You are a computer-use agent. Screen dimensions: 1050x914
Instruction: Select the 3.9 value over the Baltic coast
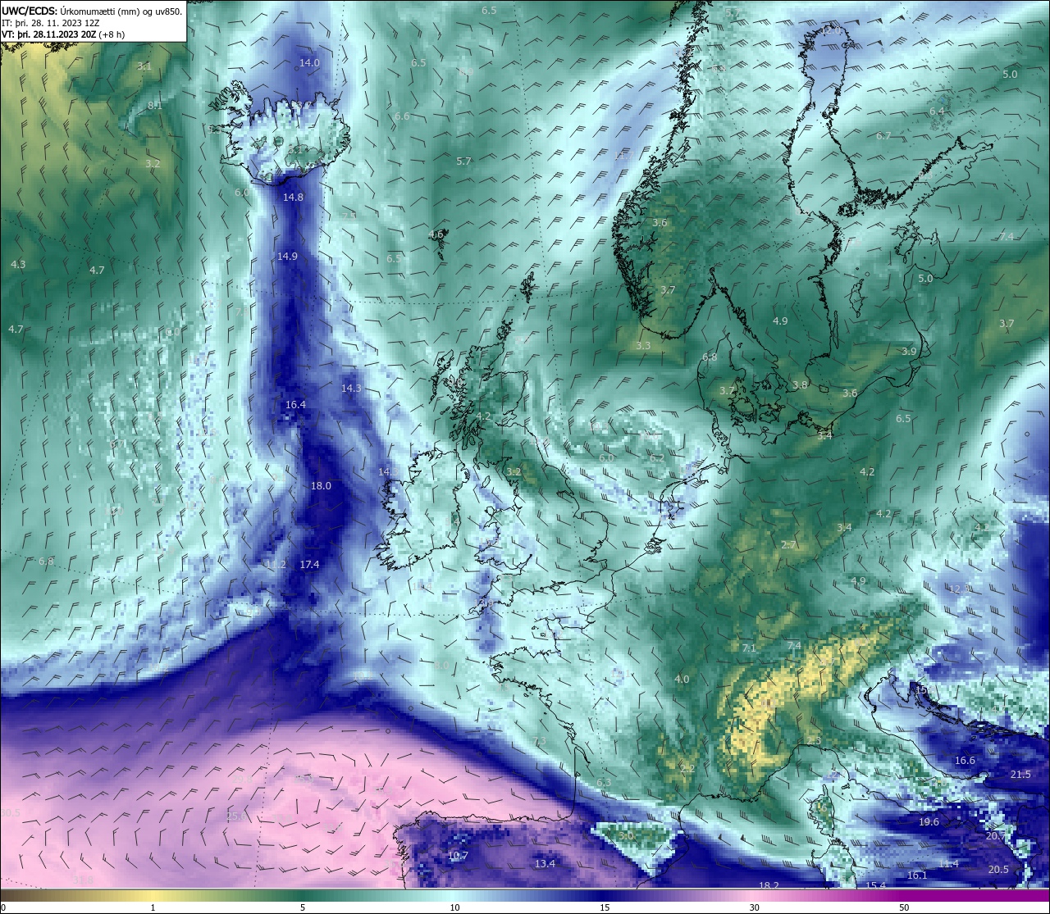[x=909, y=352]
